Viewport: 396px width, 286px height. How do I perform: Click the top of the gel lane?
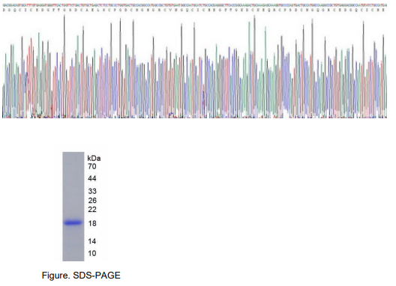pos(73,155)
